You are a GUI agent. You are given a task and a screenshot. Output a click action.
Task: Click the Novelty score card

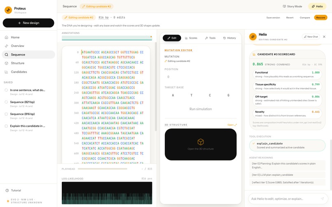pos(287,113)
